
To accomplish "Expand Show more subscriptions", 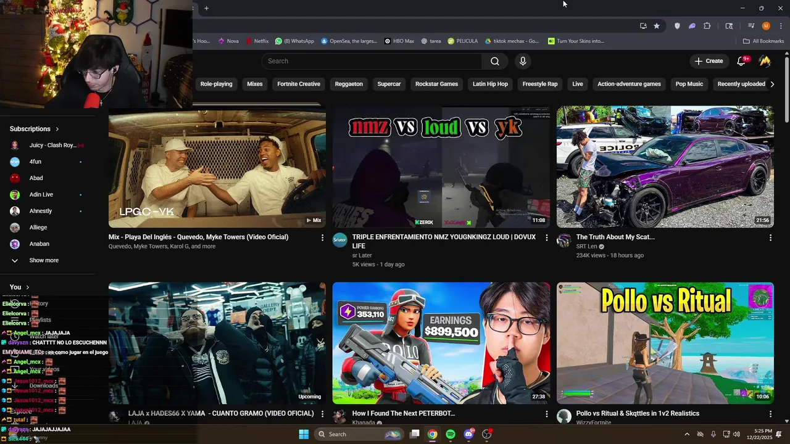I will click(44, 260).
